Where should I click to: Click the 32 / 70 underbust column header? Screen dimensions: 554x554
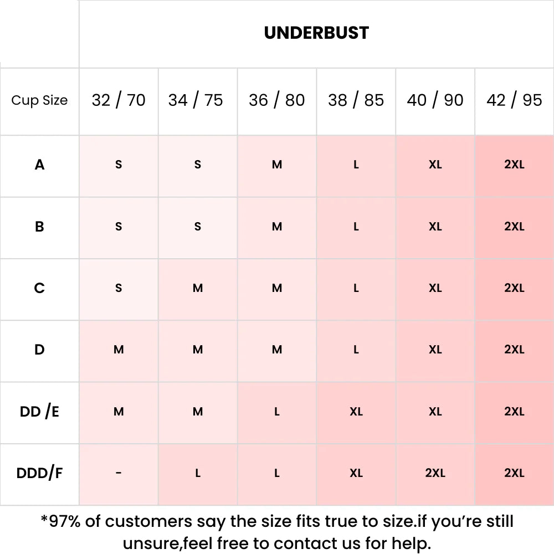(119, 100)
